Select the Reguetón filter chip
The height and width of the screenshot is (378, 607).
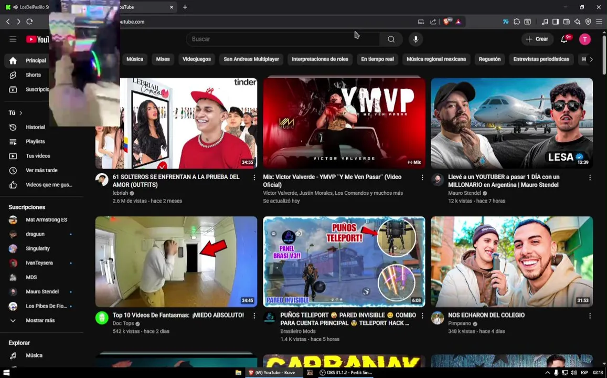pos(489,59)
